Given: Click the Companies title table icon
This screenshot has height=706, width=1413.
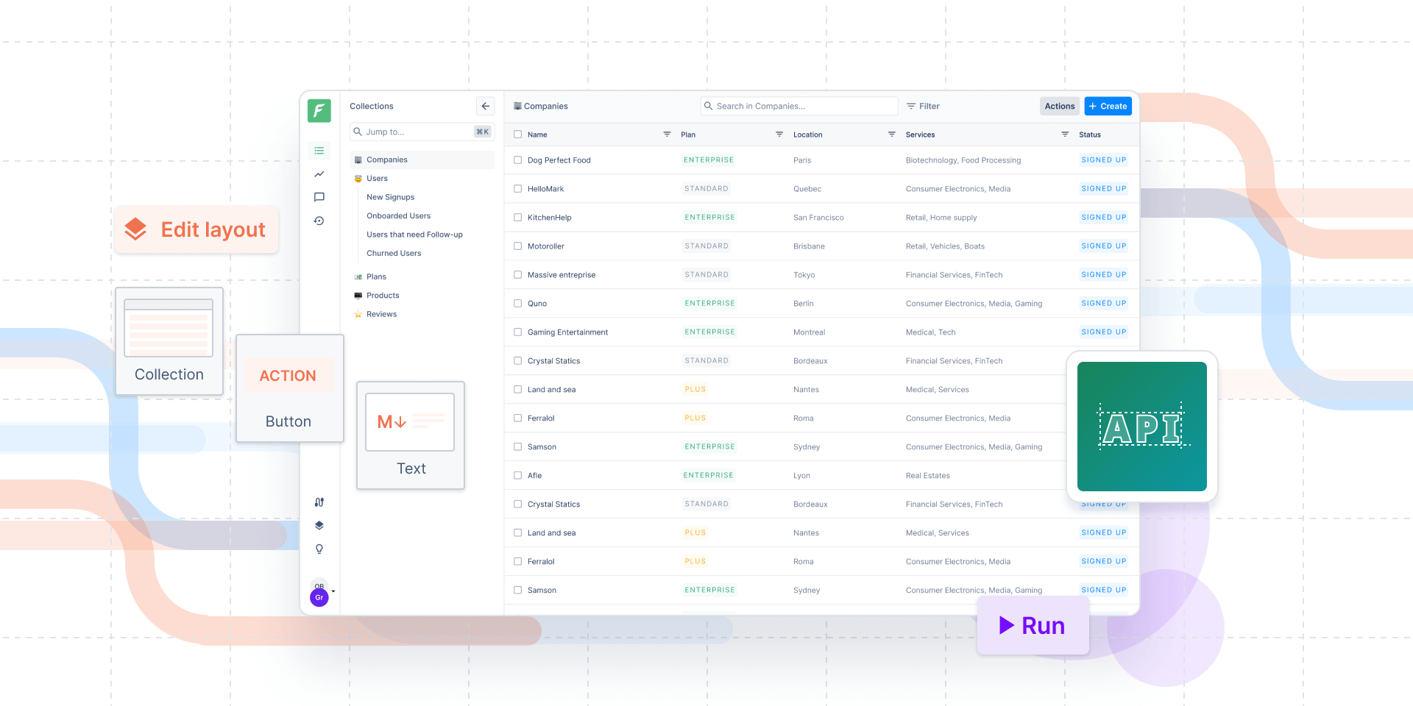Looking at the screenshot, I should click(x=517, y=106).
